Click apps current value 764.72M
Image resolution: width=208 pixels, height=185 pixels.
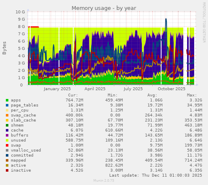(x=74, y=100)
